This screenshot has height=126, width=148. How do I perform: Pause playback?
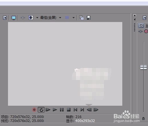click(x=62, y=110)
